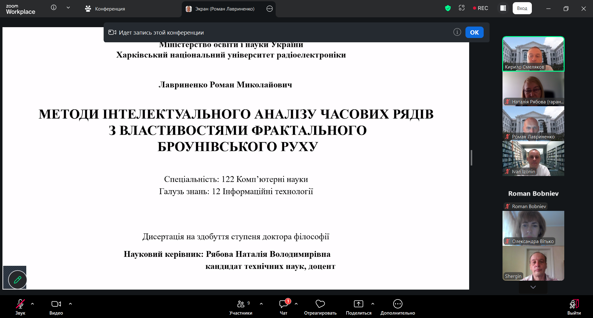Click text Науковий керівник: Рябова Наталія Володимирівна
593x318 pixels.
pyautogui.click(x=227, y=254)
